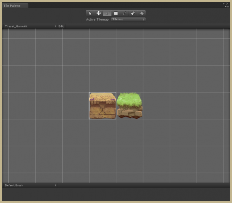
Task: Click empty grid cell left of sandy tile
Action: pyautogui.click(x=76, y=105)
